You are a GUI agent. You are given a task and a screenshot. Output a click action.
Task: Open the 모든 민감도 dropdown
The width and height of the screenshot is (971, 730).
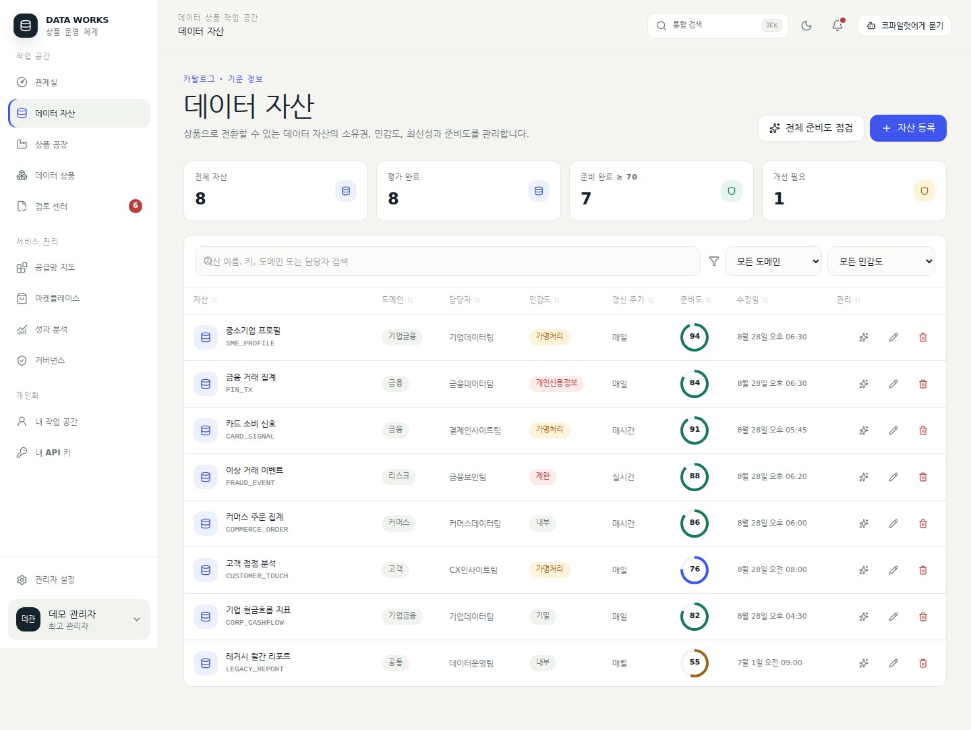pyautogui.click(x=881, y=261)
